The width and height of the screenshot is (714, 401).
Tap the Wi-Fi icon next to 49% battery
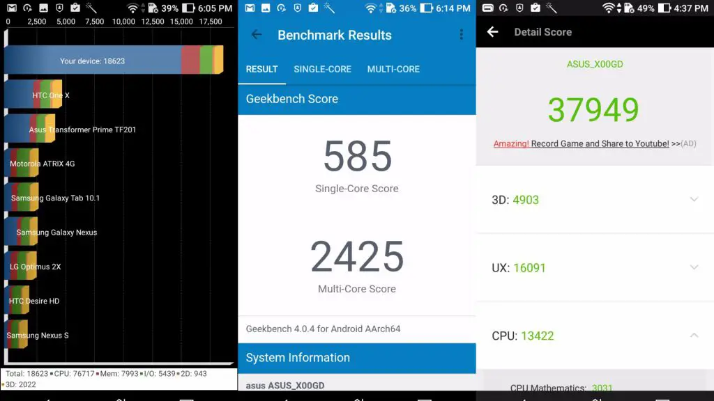608,8
